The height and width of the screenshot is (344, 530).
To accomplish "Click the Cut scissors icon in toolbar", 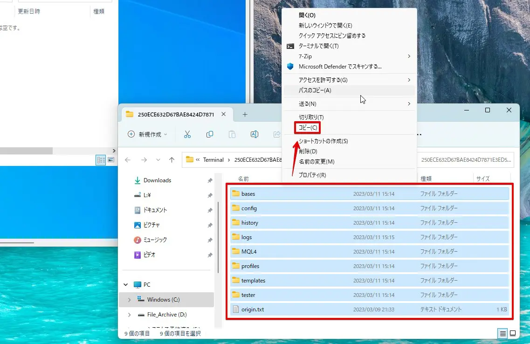I will [187, 134].
